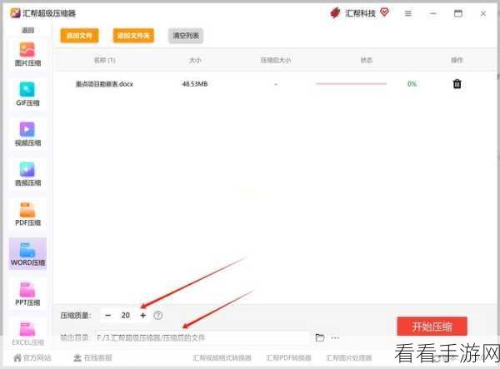Screen dimensions: 500x369
Task: Start compression with 开始压缩 button
Action: click(x=432, y=327)
